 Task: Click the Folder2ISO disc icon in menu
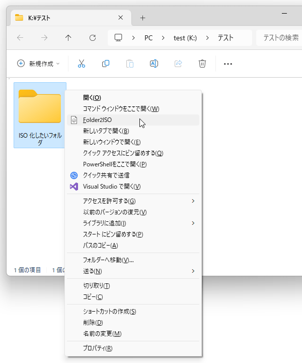(74, 120)
